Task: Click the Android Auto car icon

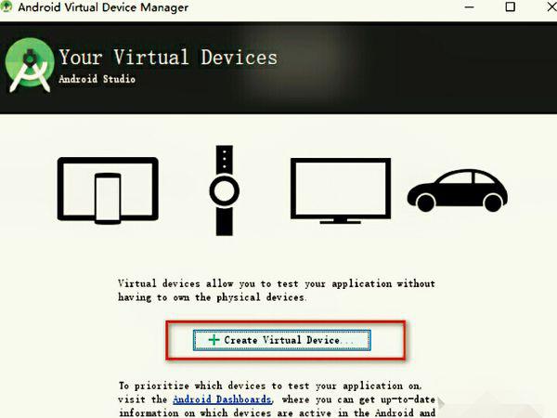Action: pos(458,190)
